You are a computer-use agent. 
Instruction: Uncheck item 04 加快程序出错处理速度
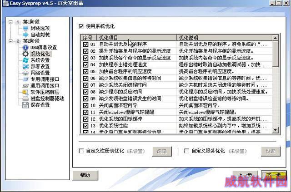pyautogui.click(x=85, y=64)
